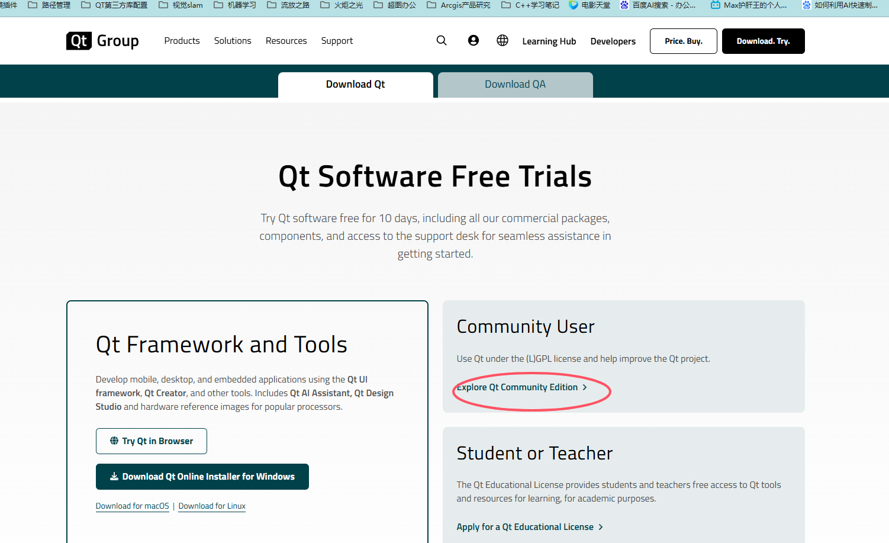Open Apply for a Qt Educational License
The width and height of the screenshot is (889, 543).
pos(530,527)
